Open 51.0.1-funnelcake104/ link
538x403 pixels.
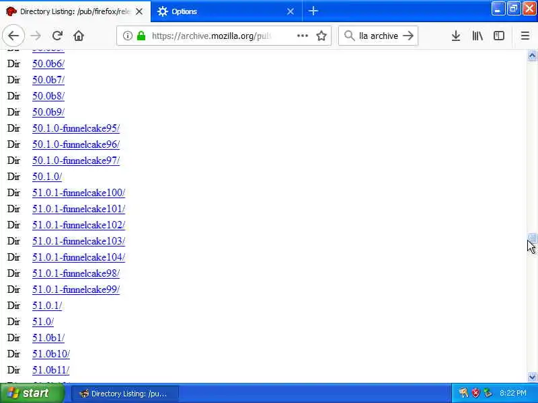click(79, 257)
